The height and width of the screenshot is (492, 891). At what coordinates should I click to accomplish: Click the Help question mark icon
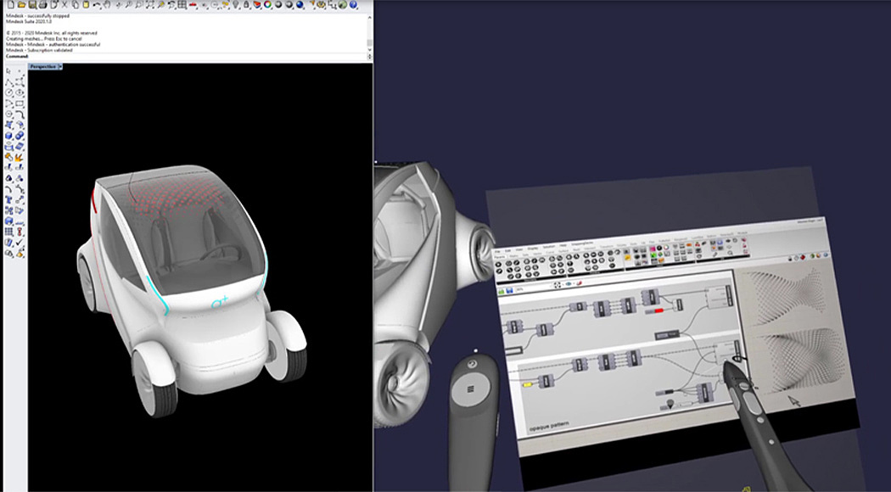(x=353, y=5)
